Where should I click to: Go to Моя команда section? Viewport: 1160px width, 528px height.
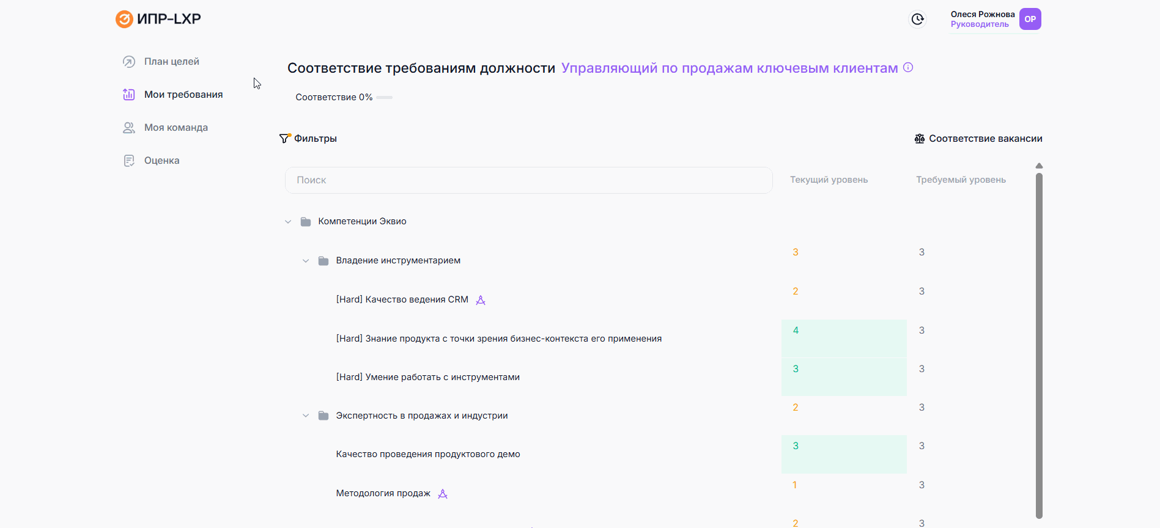click(x=175, y=128)
